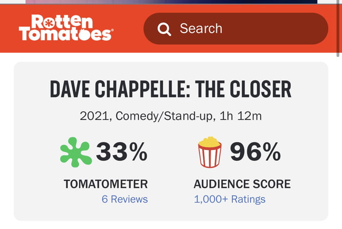Select the 96% audience score
The image size is (342, 229).
(255, 153)
